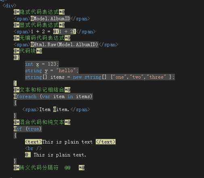Click the '@if (true)' statement
This screenshot has height=178, width=204.
pyautogui.click(x=28, y=129)
